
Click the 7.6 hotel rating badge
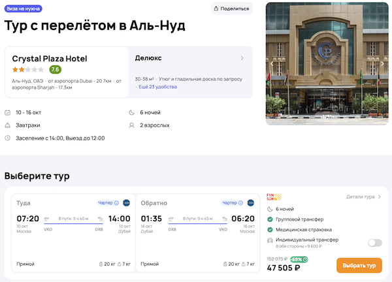coord(56,69)
